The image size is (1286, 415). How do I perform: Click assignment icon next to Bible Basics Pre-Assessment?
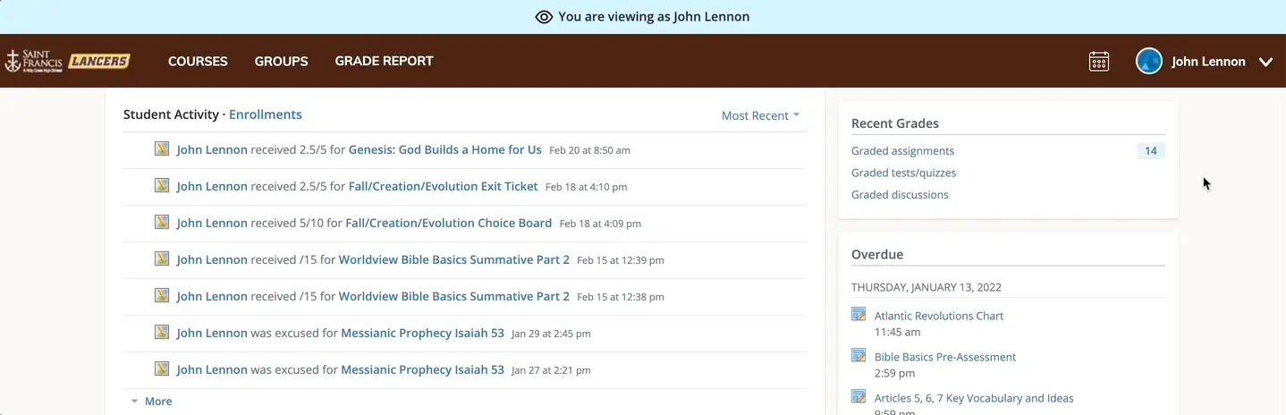click(x=859, y=356)
